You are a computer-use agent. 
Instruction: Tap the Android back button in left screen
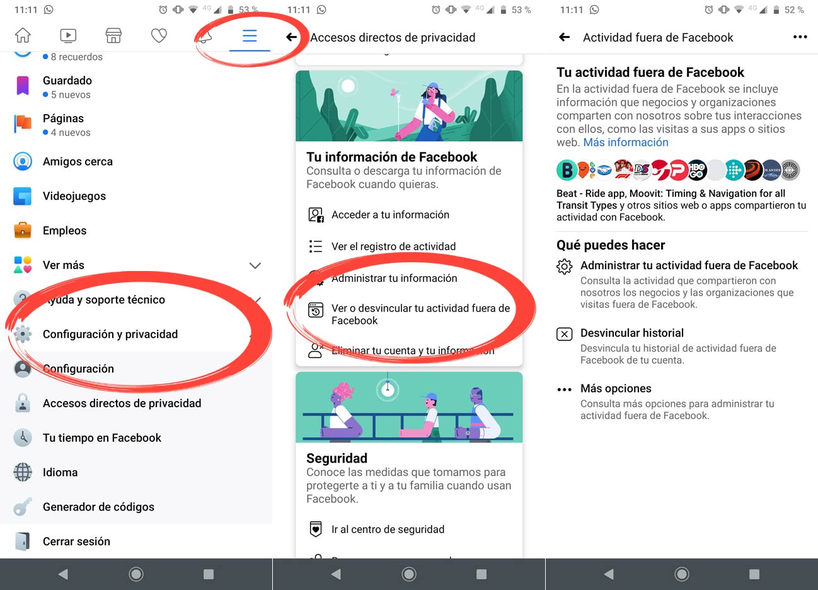click(x=63, y=574)
